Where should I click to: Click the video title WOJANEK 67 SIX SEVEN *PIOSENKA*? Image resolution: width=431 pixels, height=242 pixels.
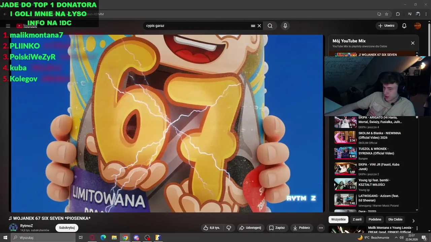[x=50, y=218]
